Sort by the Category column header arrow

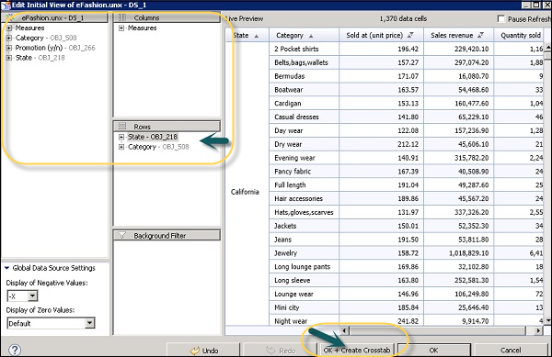click(x=311, y=36)
